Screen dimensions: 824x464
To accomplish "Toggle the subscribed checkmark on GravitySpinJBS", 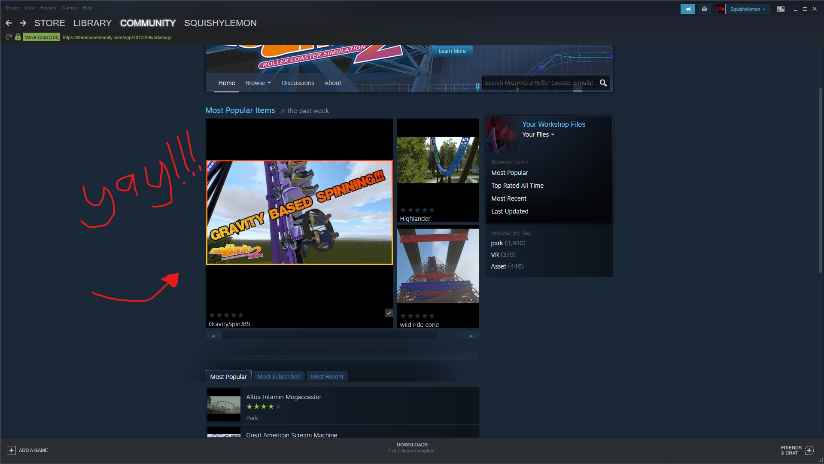I will [x=389, y=313].
